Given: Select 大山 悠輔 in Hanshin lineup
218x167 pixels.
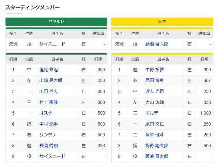Looking at the screenshot, I should coord(154,103).
